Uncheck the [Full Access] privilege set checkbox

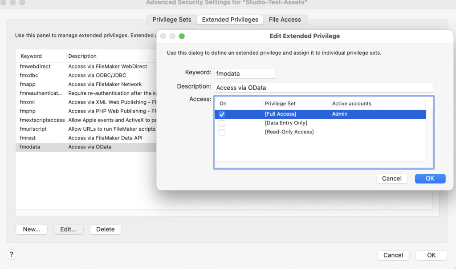pyautogui.click(x=222, y=114)
